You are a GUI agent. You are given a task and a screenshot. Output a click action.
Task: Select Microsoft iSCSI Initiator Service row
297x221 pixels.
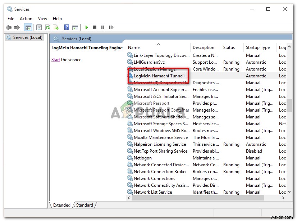pyautogui.click(x=206, y=96)
